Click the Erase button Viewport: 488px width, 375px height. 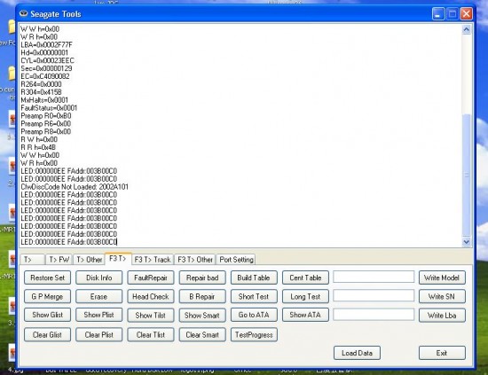99,297
